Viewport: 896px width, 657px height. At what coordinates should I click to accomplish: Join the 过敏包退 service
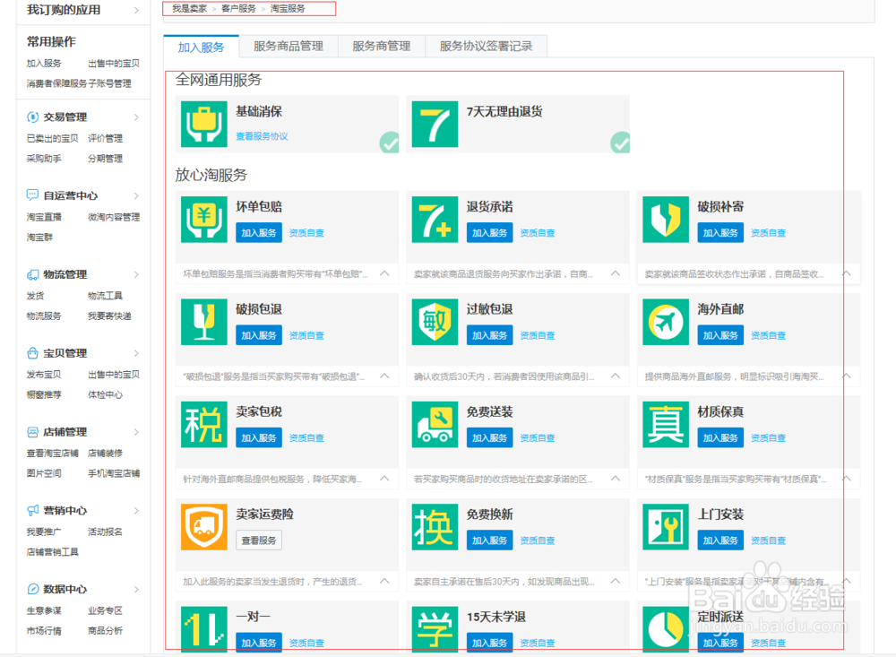(490, 335)
